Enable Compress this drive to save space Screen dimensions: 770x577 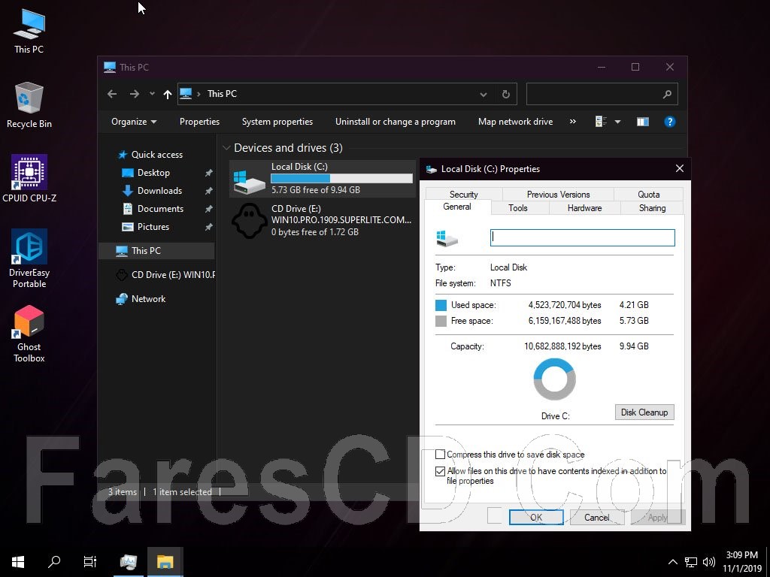coord(441,455)
